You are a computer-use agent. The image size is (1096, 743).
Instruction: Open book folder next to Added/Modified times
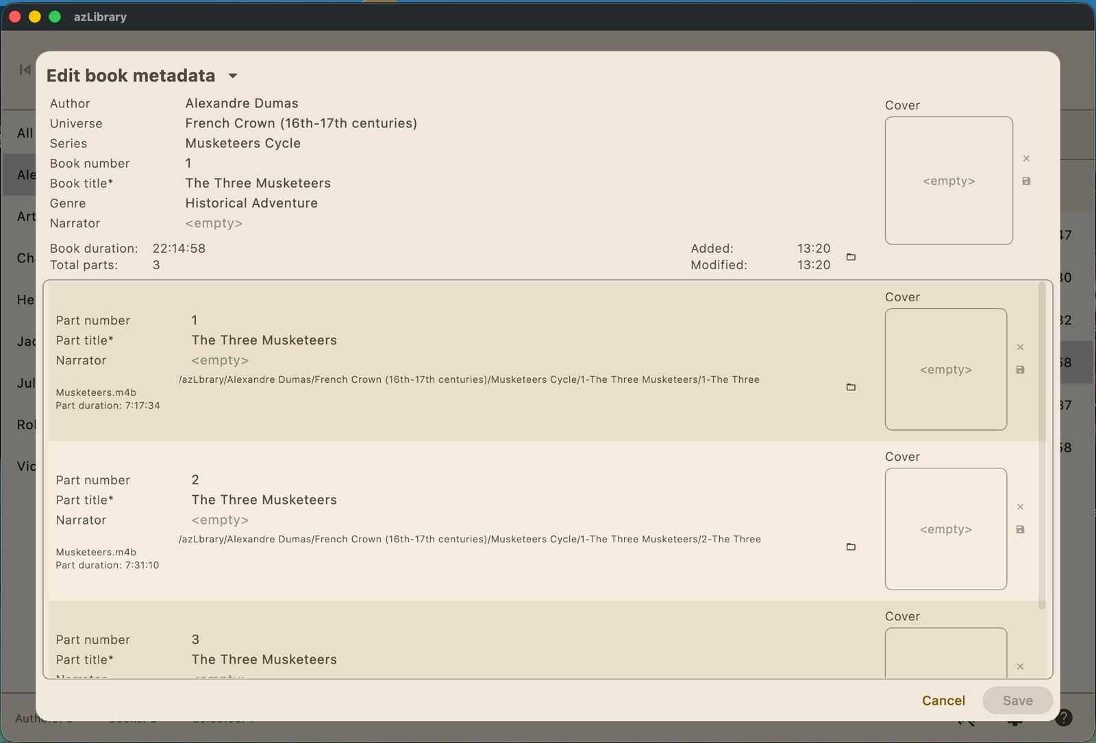click(x=851, y=257)
